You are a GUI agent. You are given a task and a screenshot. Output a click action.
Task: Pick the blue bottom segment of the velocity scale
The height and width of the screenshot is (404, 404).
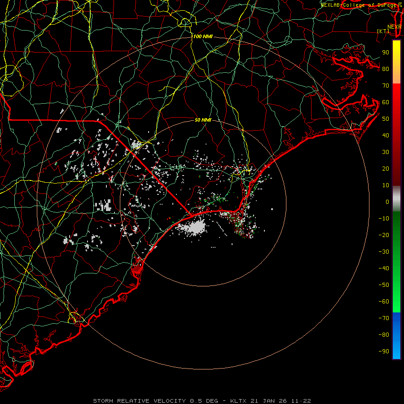click(x=396, y=336)
